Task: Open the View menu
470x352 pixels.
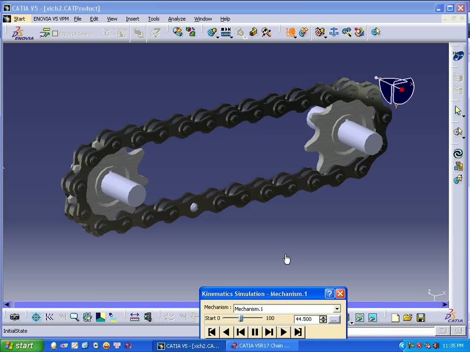Action: point(112,19)
